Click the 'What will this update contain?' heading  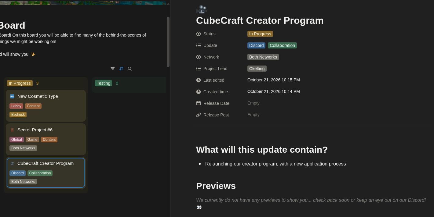pos(262,150)
